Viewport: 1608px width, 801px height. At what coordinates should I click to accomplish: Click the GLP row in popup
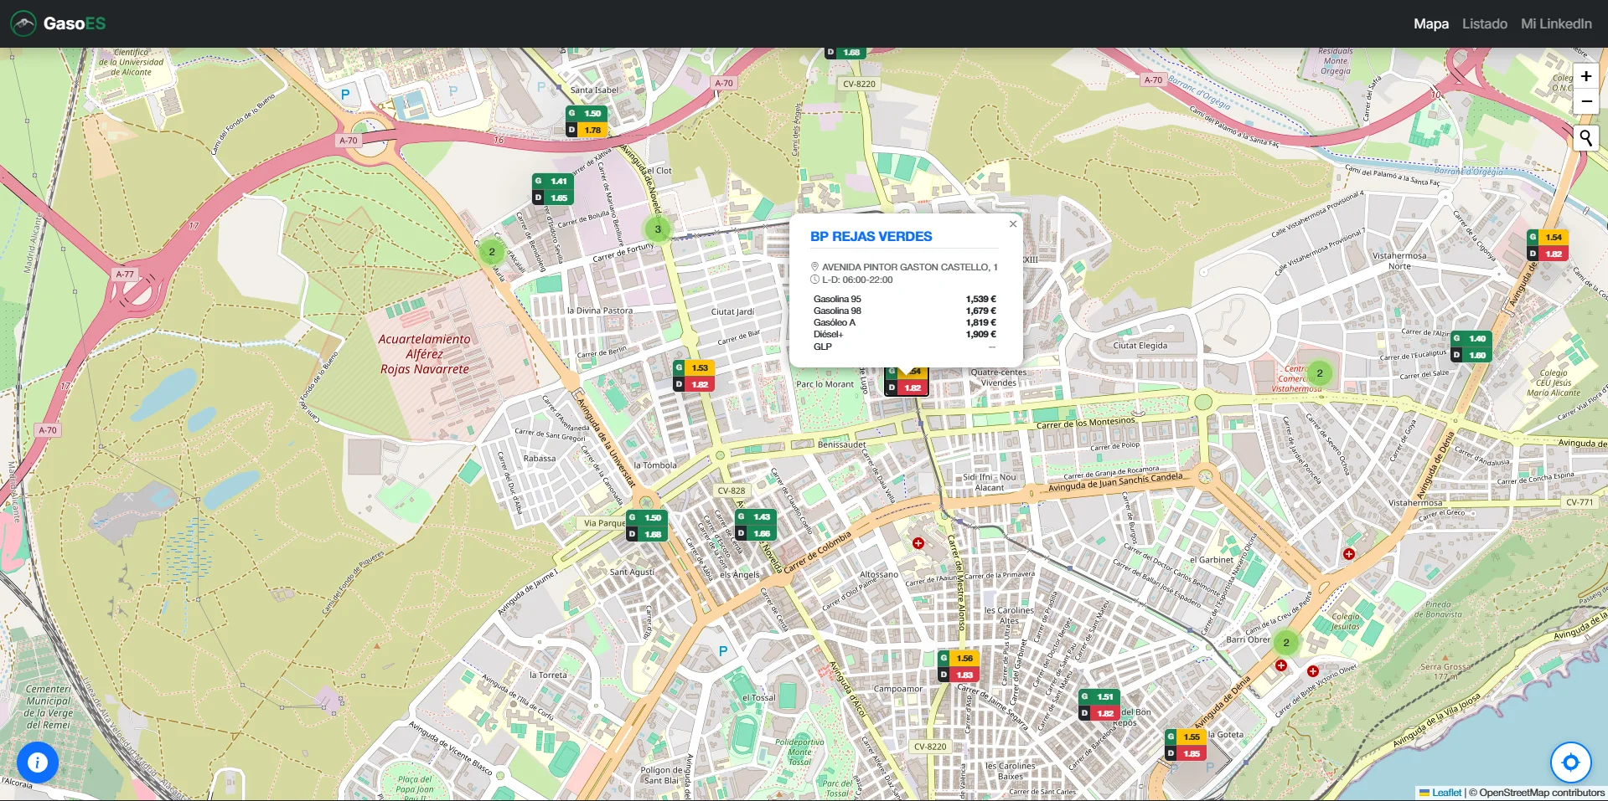click(x=904, y=347)
